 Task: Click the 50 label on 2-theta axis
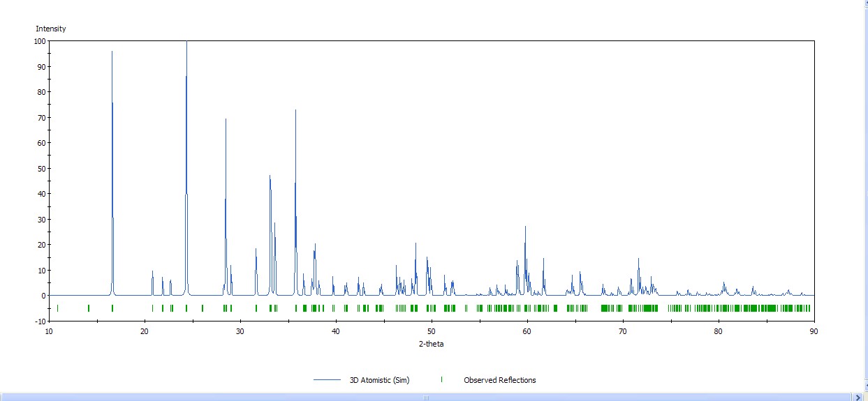[x=431, y=331]
